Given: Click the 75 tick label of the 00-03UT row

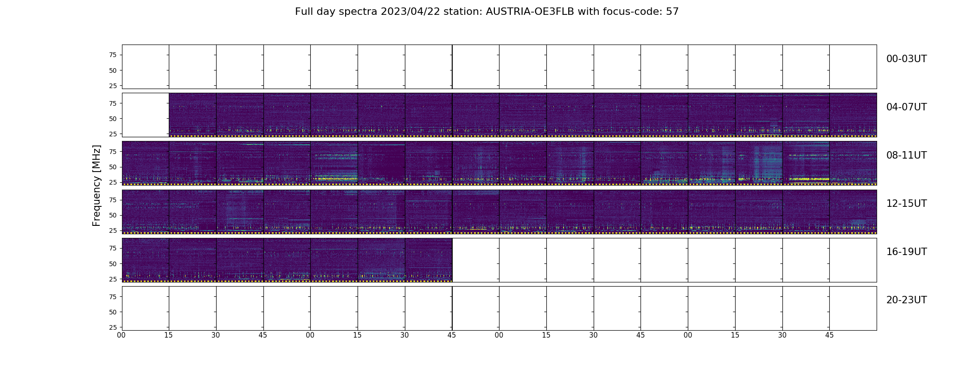Looking at the screenshot, I should pos(113,55).
